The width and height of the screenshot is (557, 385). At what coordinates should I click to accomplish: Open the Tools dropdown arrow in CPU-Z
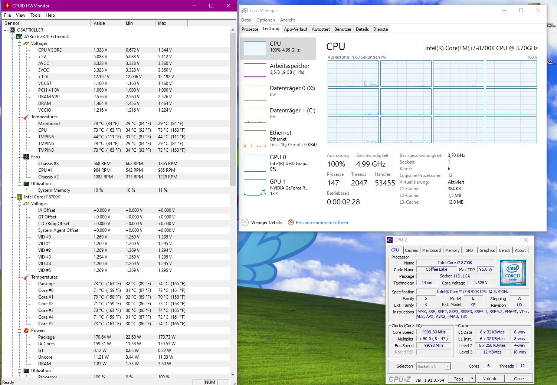coord(472,379)
